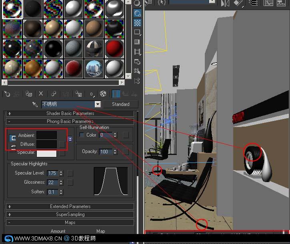Image resolution: width=290 pixels, height=244 pixels.
Task: Click Self-Illumination map button
Action: 126,135
